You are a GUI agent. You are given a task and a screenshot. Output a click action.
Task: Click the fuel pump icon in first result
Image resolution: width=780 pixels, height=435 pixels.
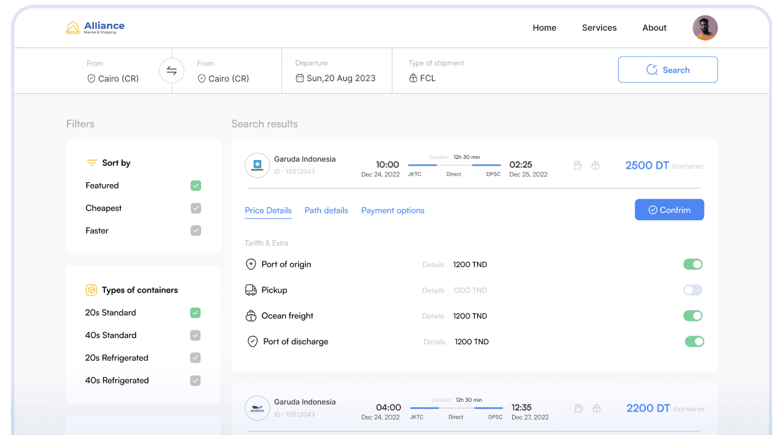coord(578,165)
